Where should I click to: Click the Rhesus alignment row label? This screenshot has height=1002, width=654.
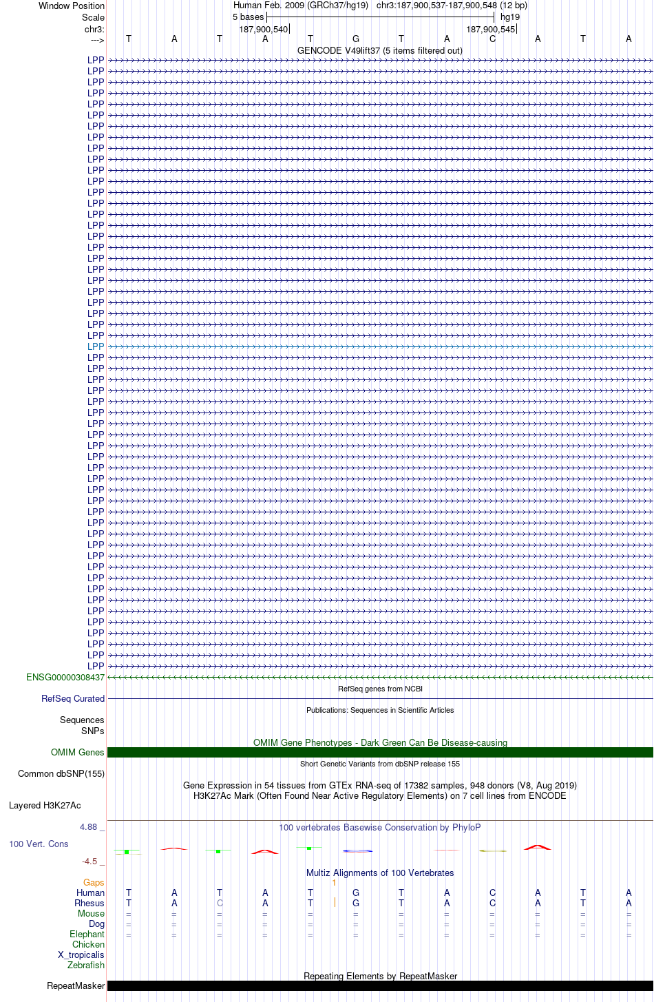(x=89, y=903)
